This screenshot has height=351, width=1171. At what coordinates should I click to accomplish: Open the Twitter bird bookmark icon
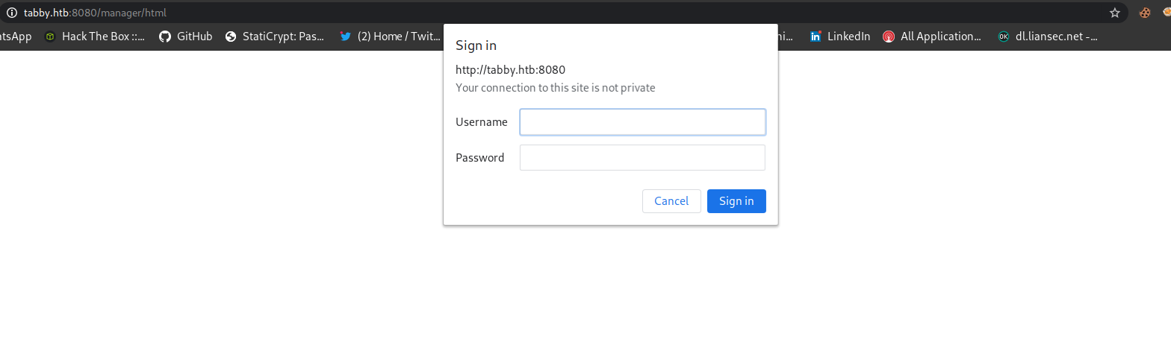(x=346, y=36)
